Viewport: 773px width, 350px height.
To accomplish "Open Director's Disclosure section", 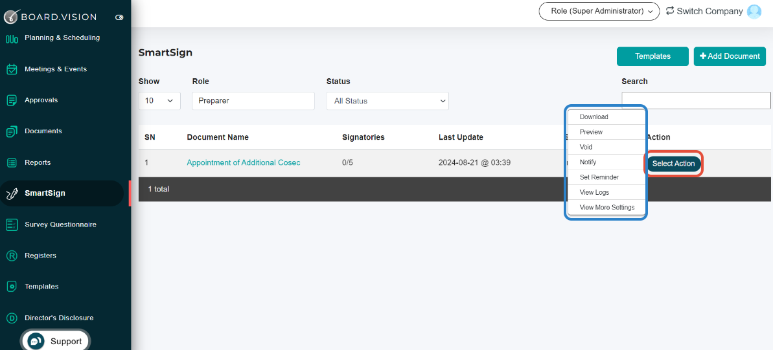I will tap(59, 318).
